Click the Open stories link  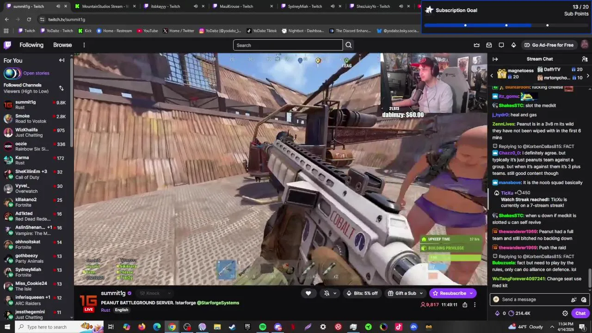point(36,73)
